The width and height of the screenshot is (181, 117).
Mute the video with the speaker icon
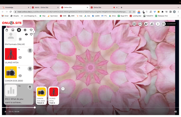(175, 112)
